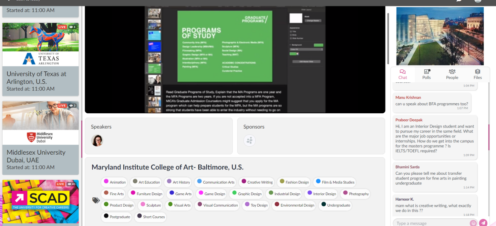The image size is (496, 226).
Task: Open the People tab
Action: pos(452,74)
